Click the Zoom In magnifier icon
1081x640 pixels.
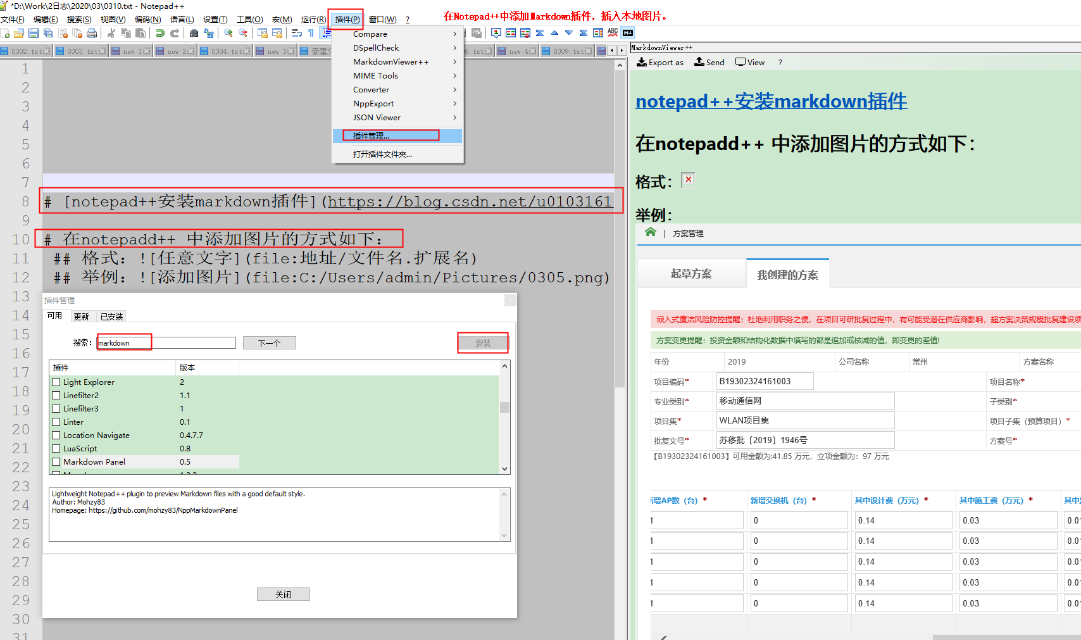coord(228,33)
